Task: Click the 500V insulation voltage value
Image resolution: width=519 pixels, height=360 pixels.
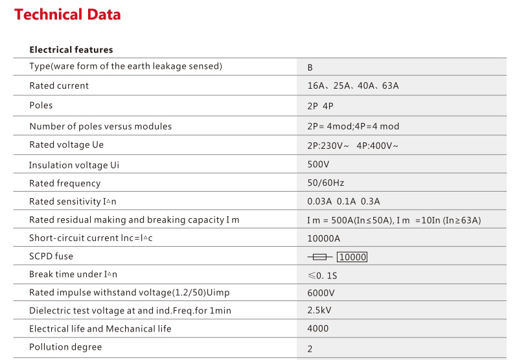Action: coord(318,164)
